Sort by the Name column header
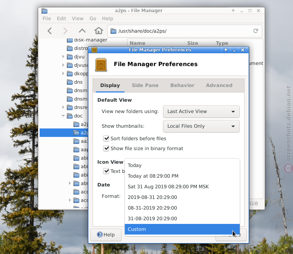The width and height of the screenshot is (293, 254). pos(156,43)
